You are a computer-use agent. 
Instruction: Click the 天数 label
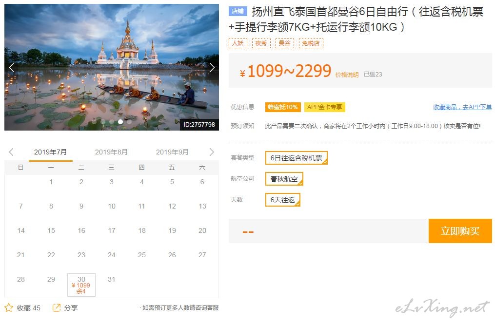237,199
